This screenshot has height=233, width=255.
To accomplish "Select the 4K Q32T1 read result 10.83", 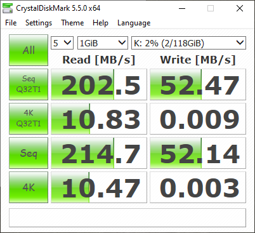I will 99,119.
